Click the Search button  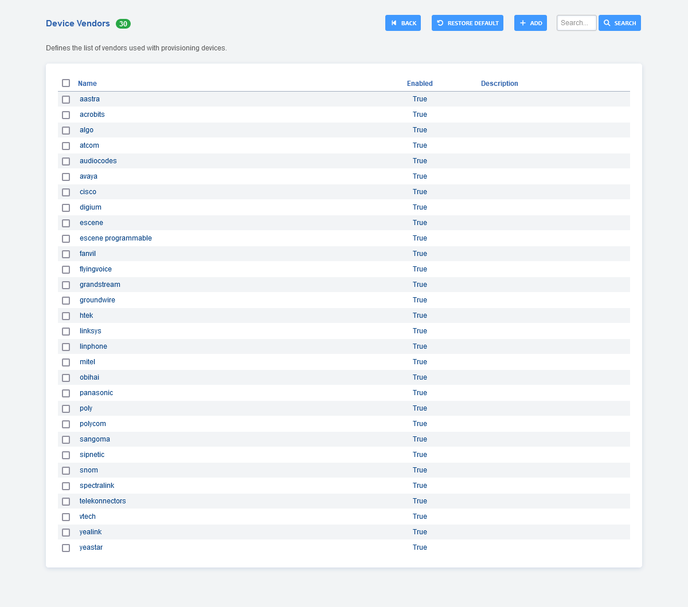point(619,23)
